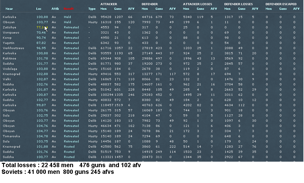The image size is (304, 183).
Task: Go to location 87,82 near Yagotin
Action: [x=41, y=43]
